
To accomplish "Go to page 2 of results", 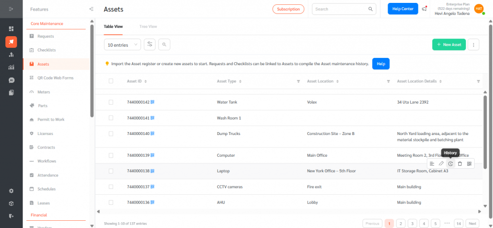I will tap(401, 224).
